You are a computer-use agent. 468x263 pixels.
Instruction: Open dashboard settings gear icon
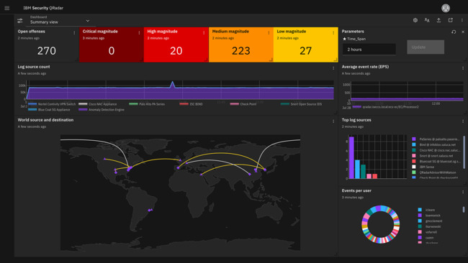pyautogui.click(x=415, y=20)
